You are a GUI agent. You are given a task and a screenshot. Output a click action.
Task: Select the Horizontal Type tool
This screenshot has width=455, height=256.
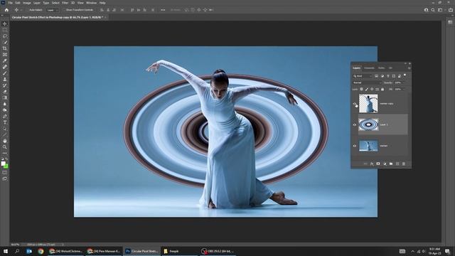click(5, 122)
